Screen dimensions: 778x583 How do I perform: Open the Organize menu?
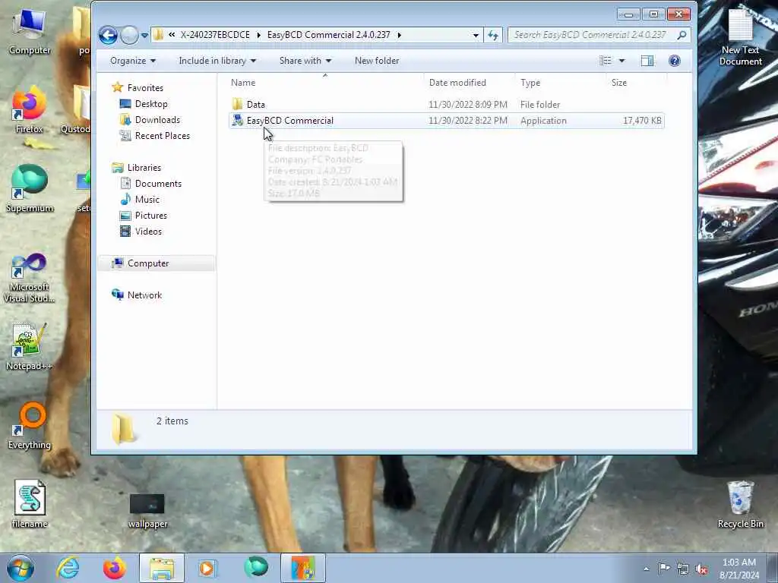[x=132, y=61]
